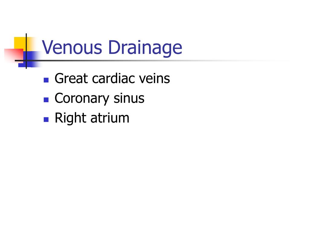The width and height of the screenshot is (309, 231).
Task: Click the word sinus in second bullet
Action: pyautogui.click(x=129, y=98)
